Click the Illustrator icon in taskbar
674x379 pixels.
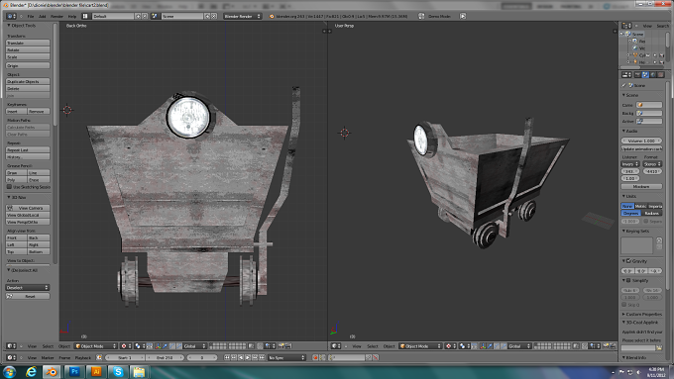[x=96, y=372]
